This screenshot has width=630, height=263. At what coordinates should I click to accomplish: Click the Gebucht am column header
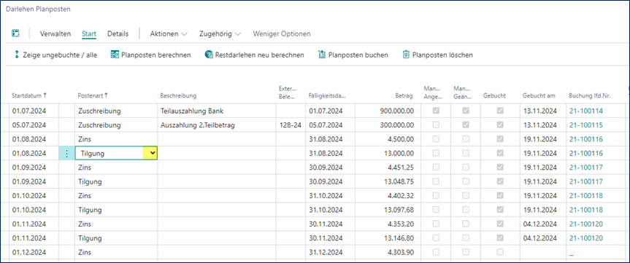coord(539,96)
